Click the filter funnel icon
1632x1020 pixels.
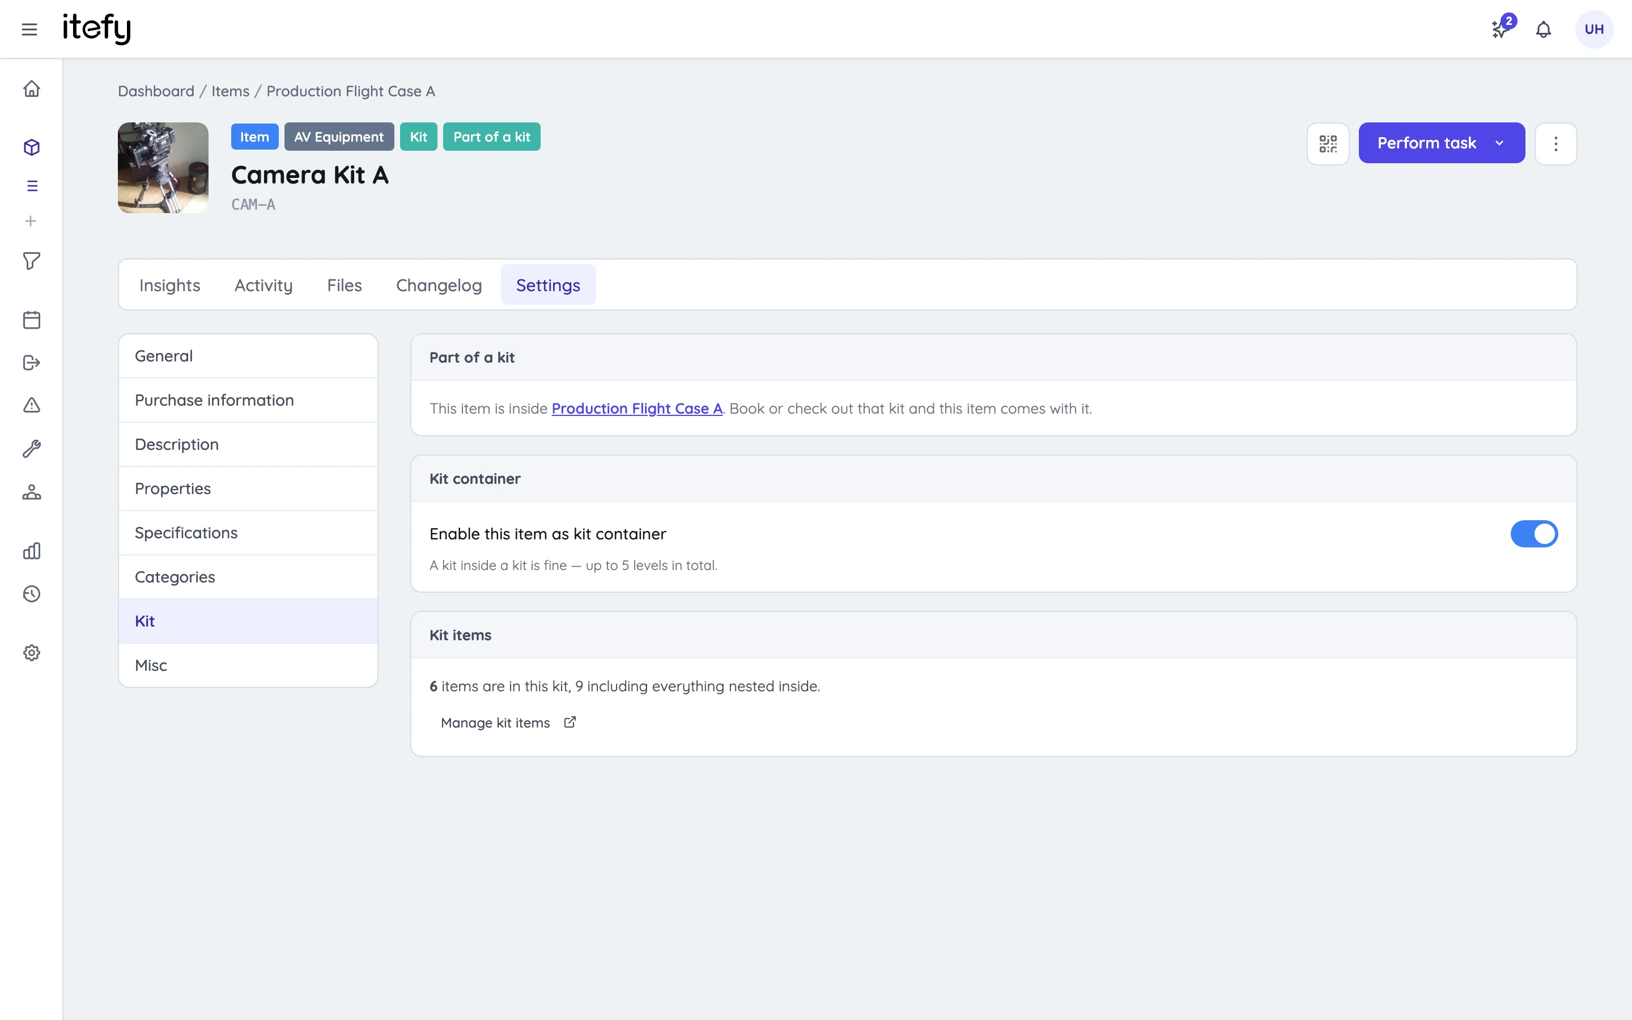click(x=32, y=261)
